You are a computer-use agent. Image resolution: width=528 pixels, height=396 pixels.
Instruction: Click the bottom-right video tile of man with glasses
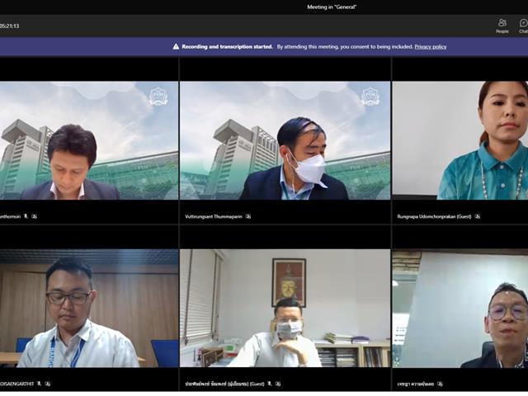tap(460, 308)
